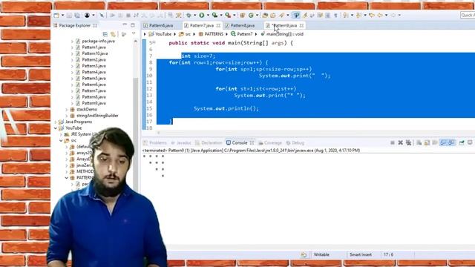
Task: Open the Coverage view tab
Action: [270, 143]
